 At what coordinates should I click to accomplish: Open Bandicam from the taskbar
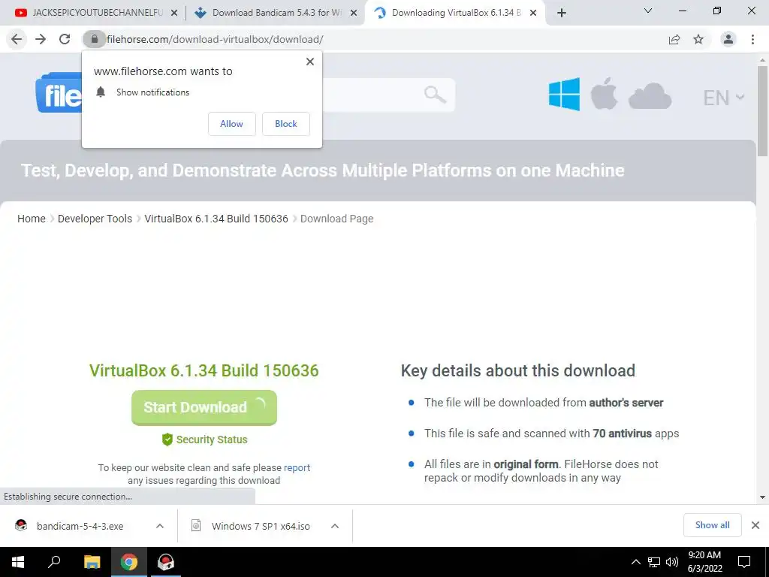pos(166,562)
